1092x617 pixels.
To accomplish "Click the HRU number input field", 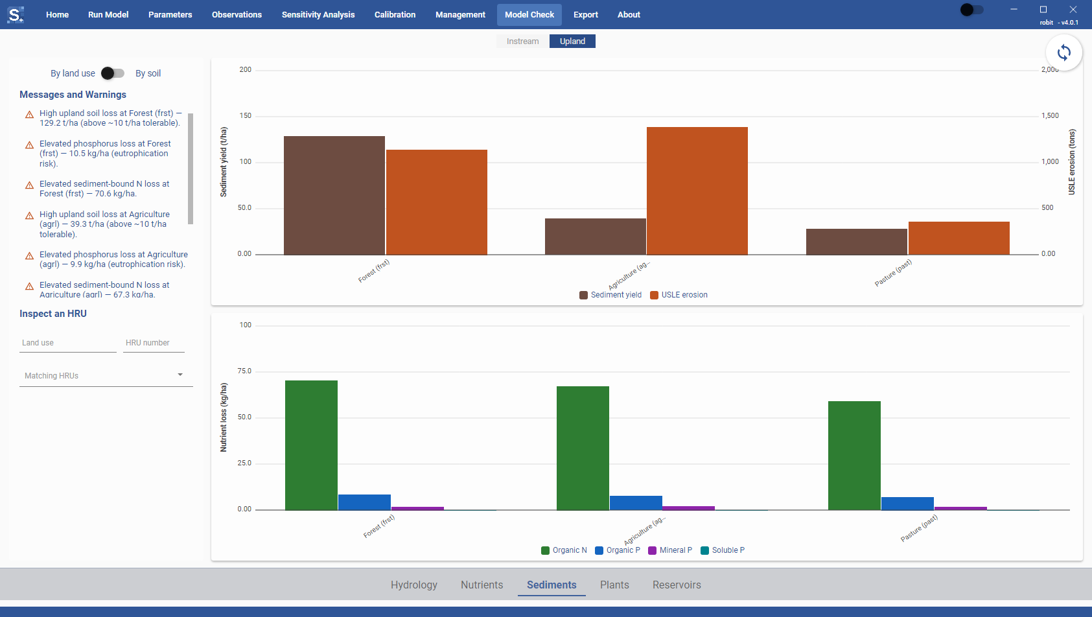I will click(x=154, y=343).
